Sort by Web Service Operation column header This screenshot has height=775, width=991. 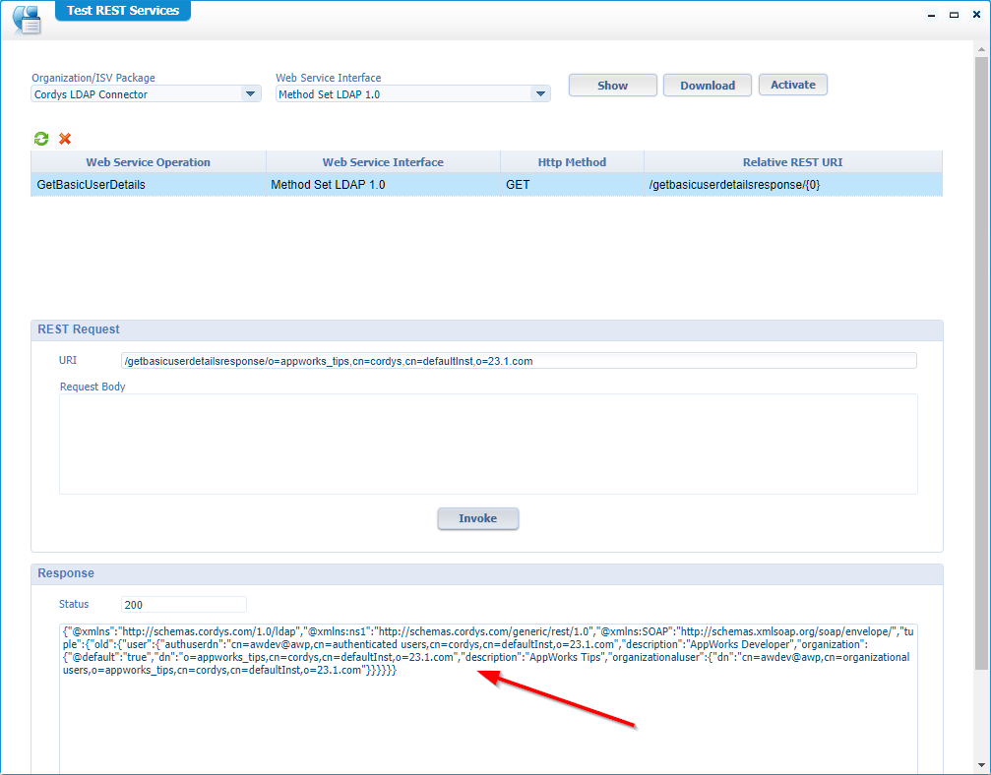(148, 162)
